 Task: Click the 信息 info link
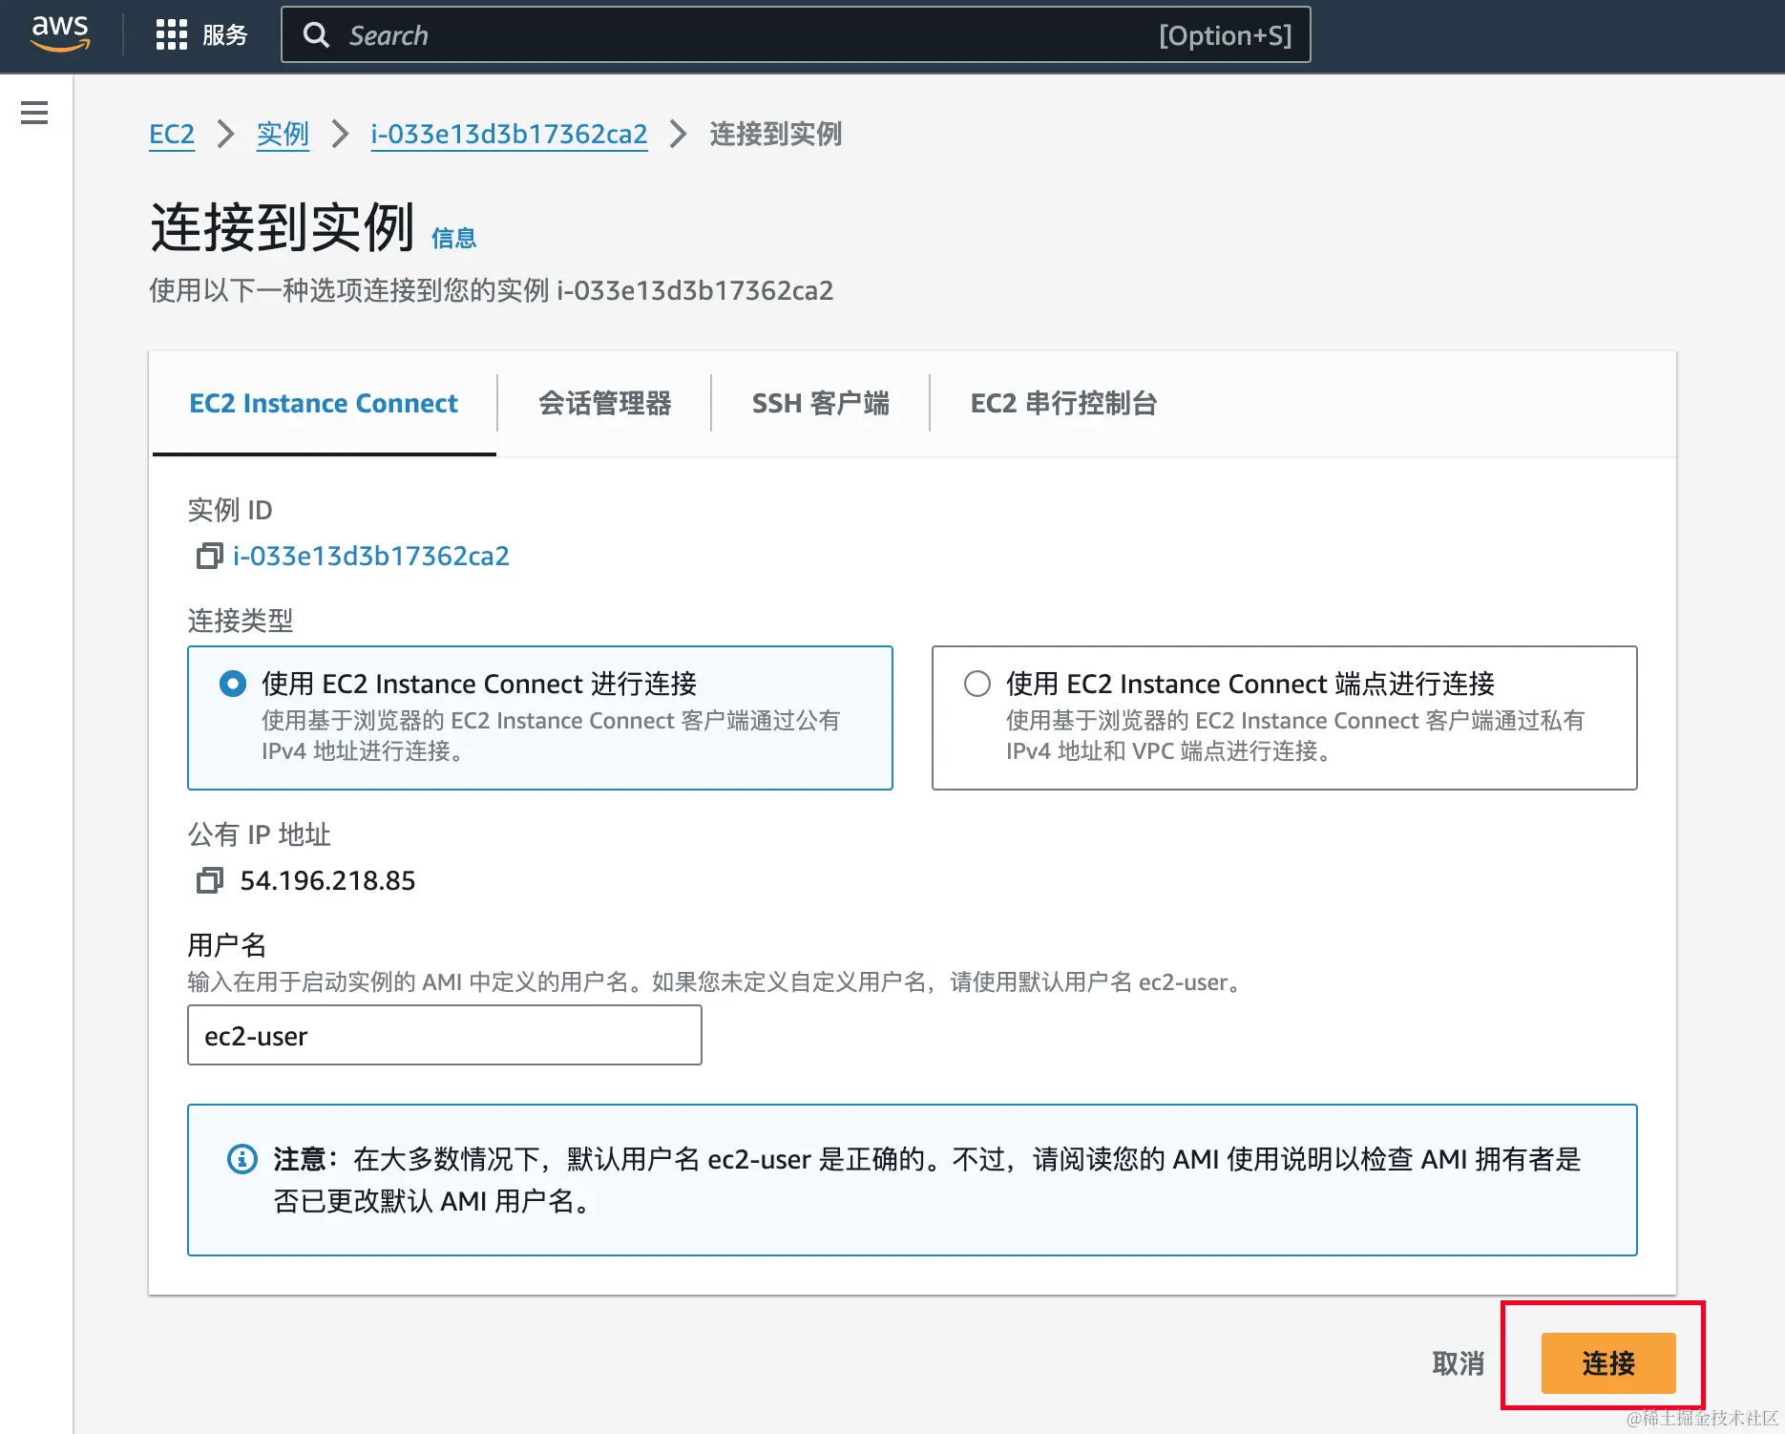tap(453, 239)
